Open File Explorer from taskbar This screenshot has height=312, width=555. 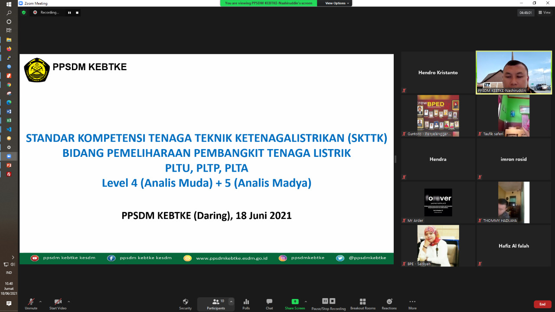pyautogui.click(x=9, y=40)
